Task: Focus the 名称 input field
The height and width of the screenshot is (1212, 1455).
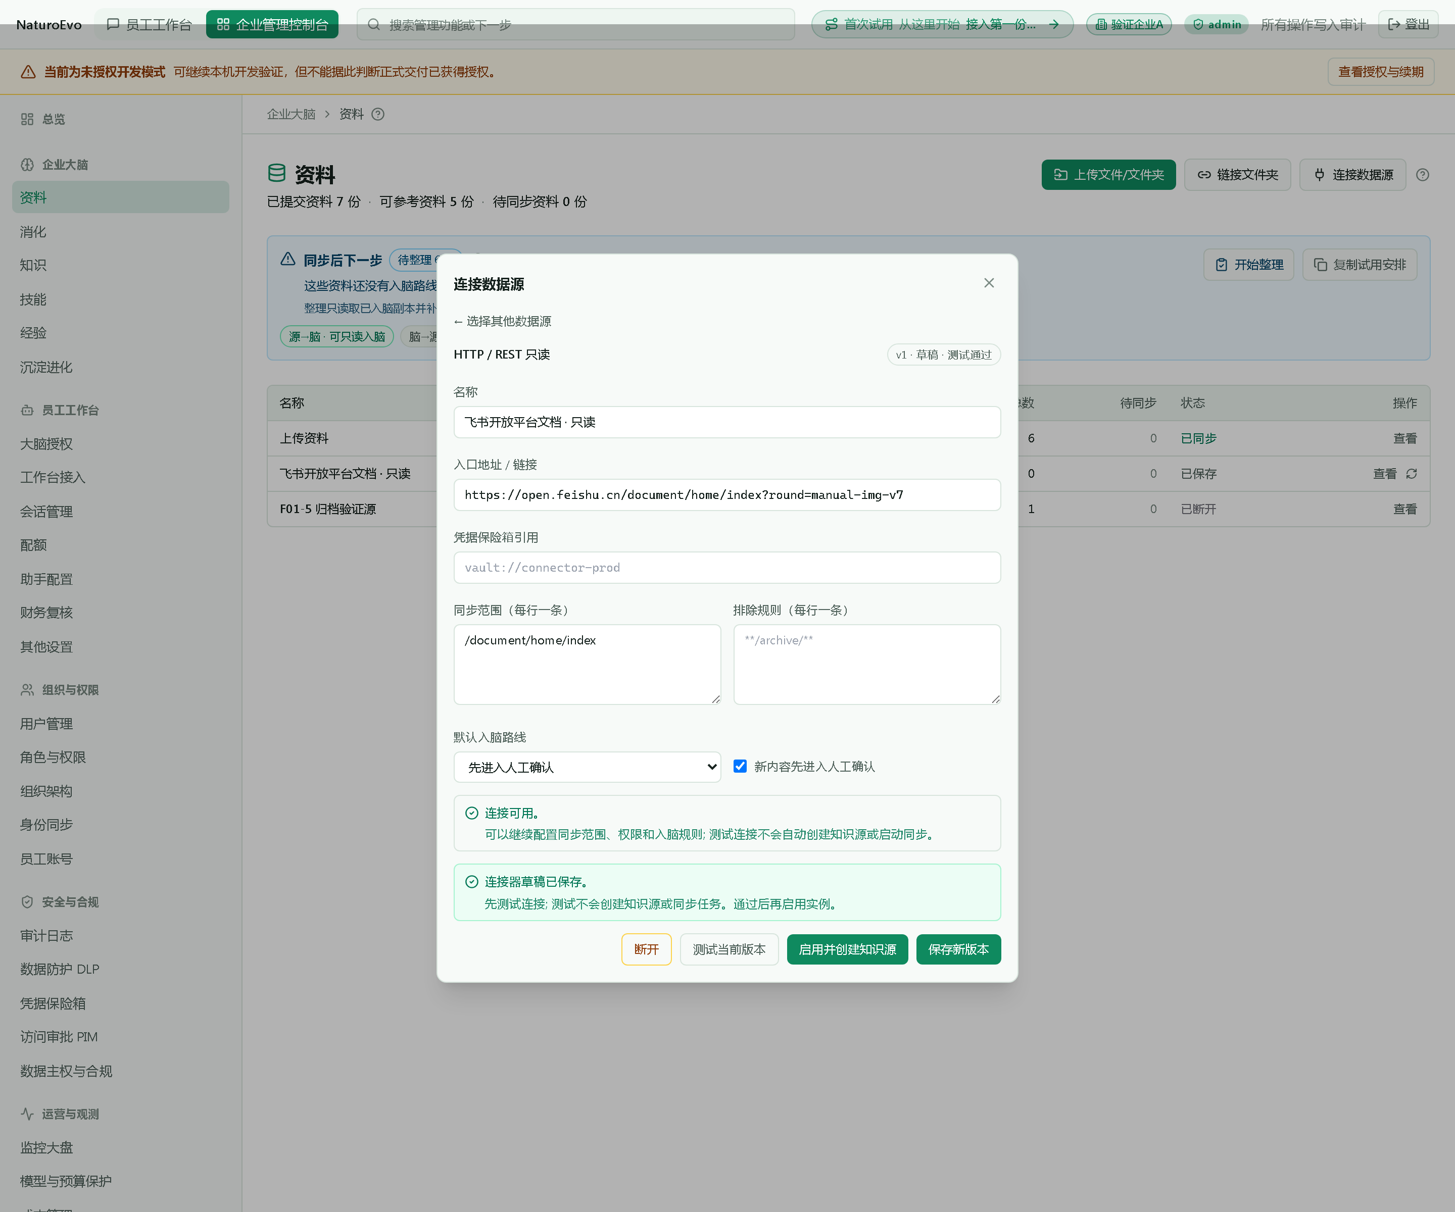Action: coord(727,422)
